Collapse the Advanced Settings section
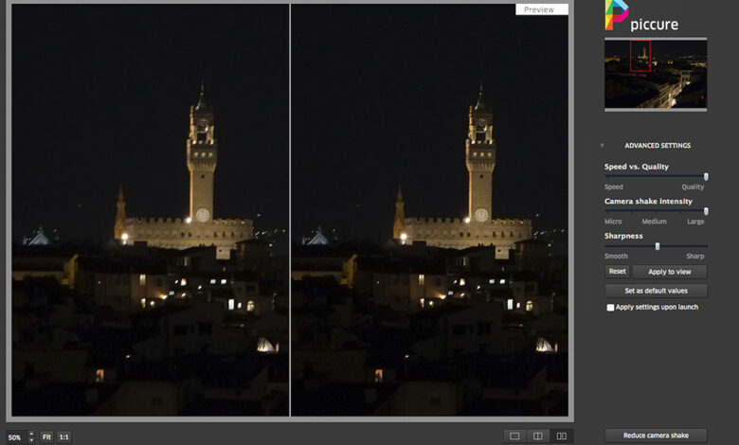Screen dimensions: 739x445 click(x=602, y=146)
